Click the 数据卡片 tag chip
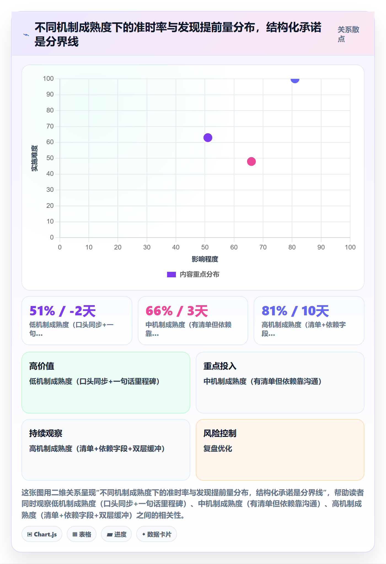The height and width of the screenshot is (564, 386). pos(157,534)
